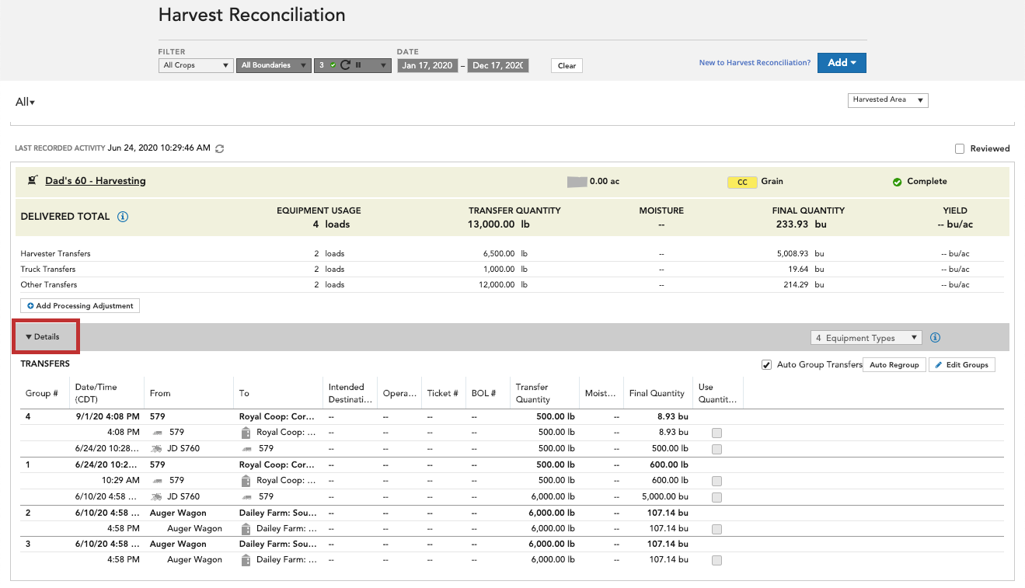Click the harvester icon beside Dad's 60
This screenshot has width=1025, height=588.
(x=33, y=181)
